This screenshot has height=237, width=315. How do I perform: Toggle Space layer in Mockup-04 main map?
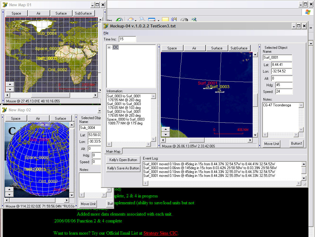click(172, 48)
